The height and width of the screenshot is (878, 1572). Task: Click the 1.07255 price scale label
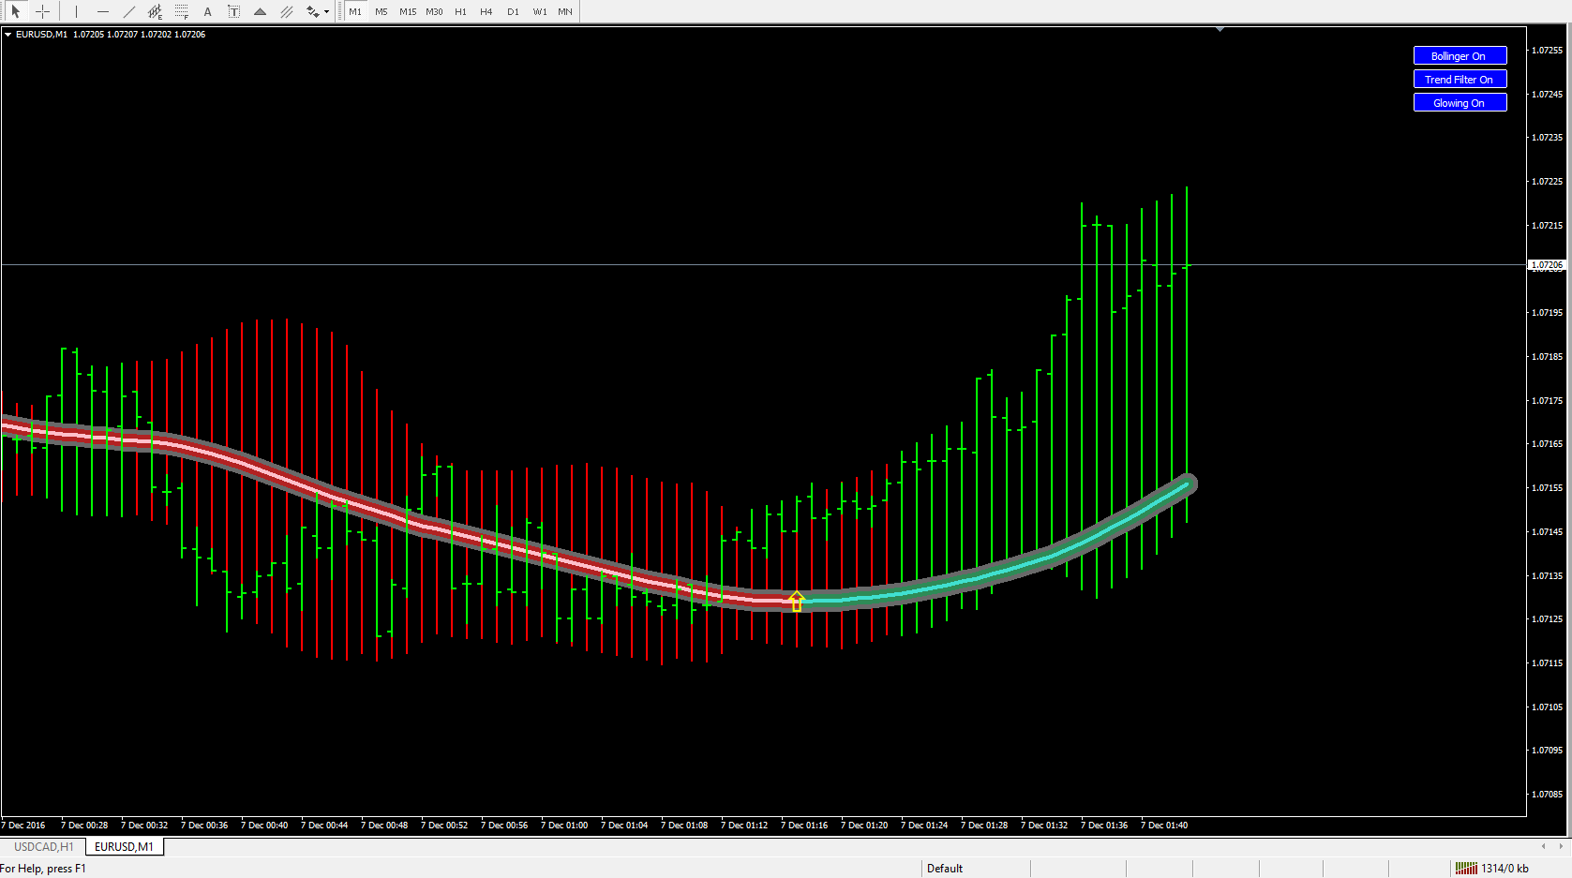tap(1547, 51)
